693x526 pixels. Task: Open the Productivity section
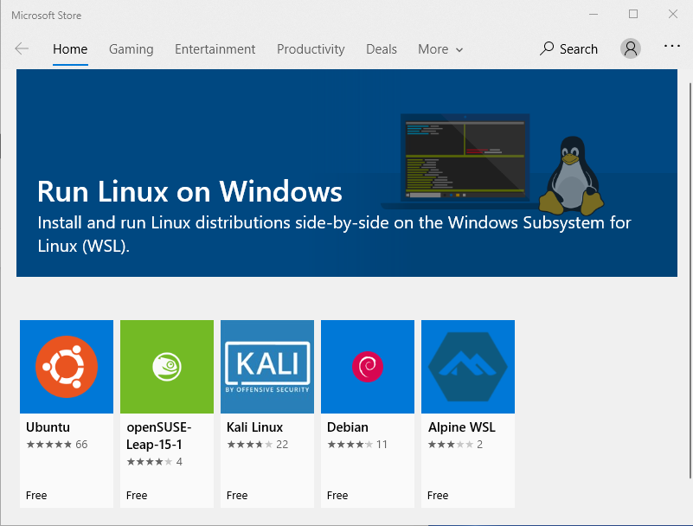311,48
